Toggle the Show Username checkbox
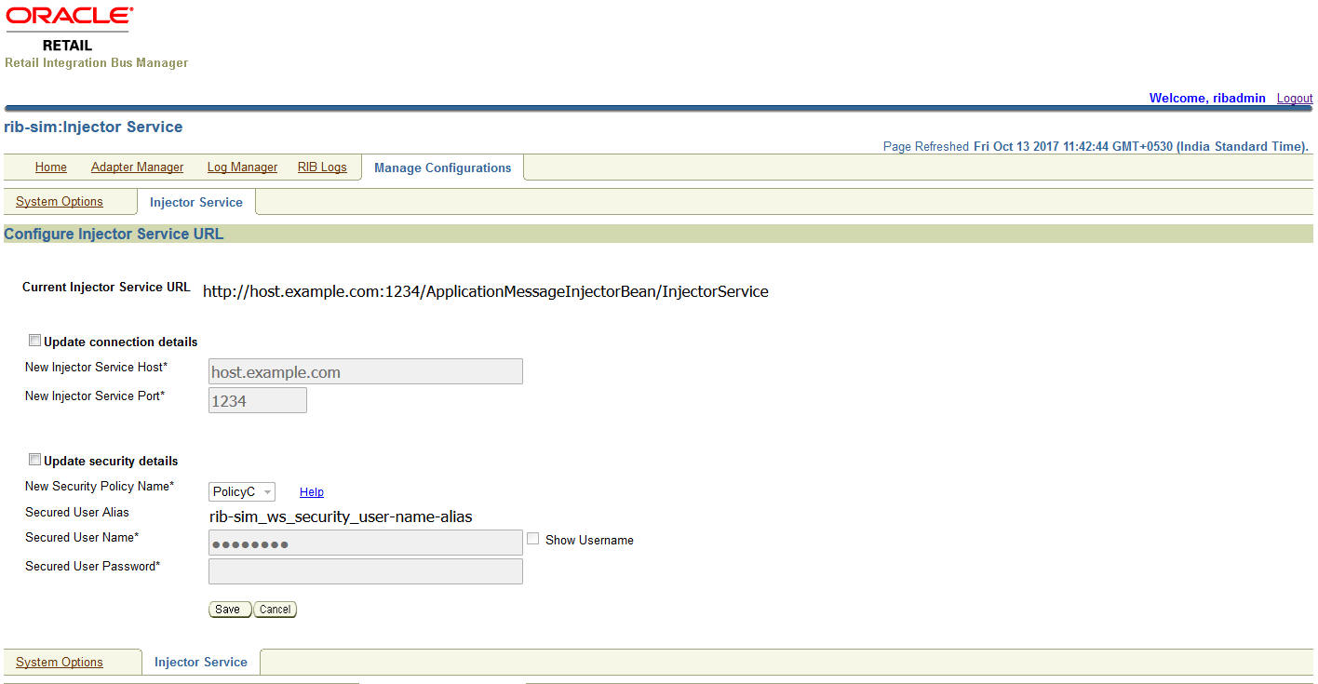This screenshot has width=1318, height=684. (x=533, y=539)
